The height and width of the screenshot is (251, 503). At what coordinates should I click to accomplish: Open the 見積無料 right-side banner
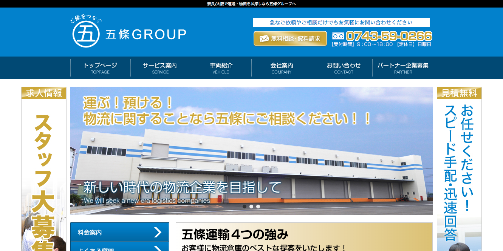pos(459,169)
